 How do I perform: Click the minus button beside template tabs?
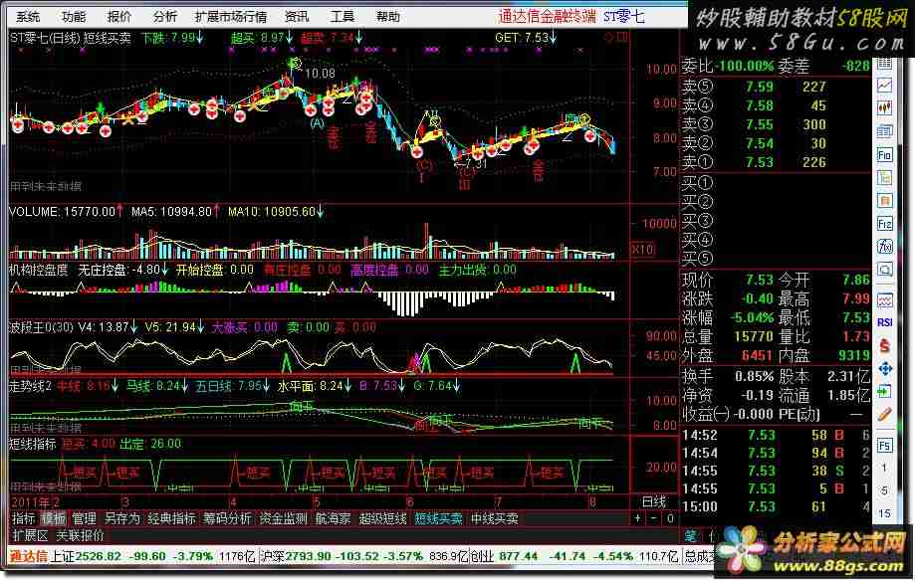653,518
